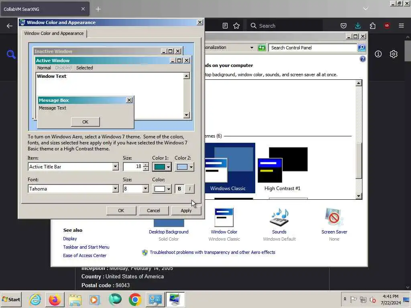411x308 pixels.
Task: Open SearXNG preferences gear icon
Action: (x=393, y=54)
